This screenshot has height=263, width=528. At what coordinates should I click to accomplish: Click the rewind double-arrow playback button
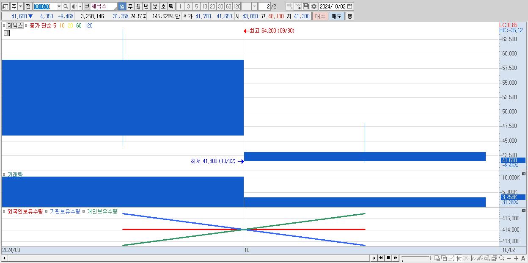(x=381, y=258)
